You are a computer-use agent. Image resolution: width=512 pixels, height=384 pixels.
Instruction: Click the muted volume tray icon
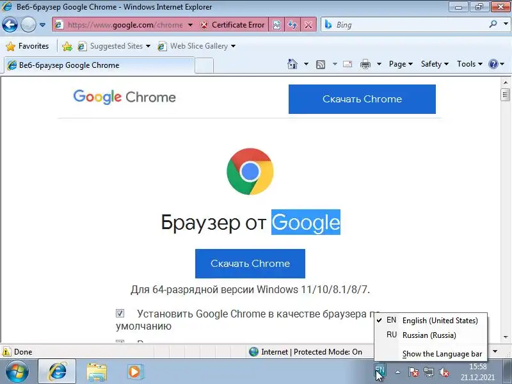pyautogui.click(x=444, y=372)
